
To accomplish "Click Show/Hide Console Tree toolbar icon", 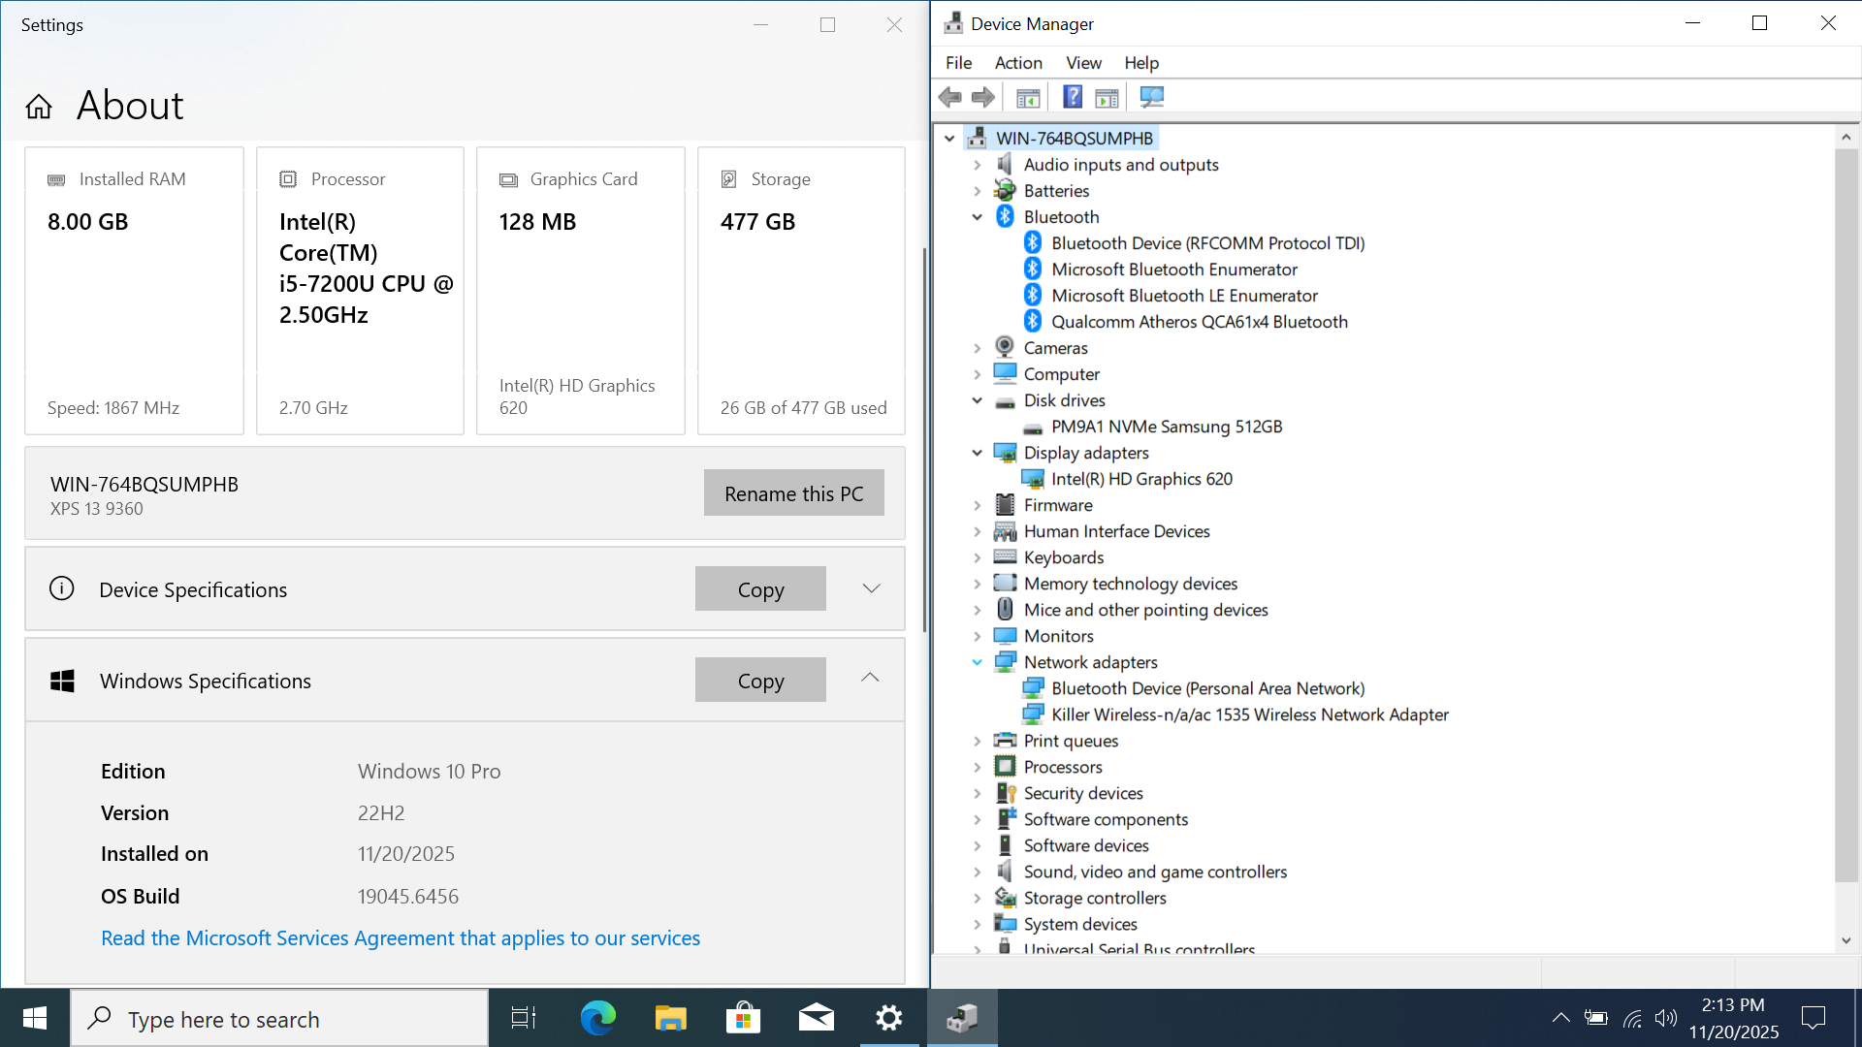I will 1028,97.
